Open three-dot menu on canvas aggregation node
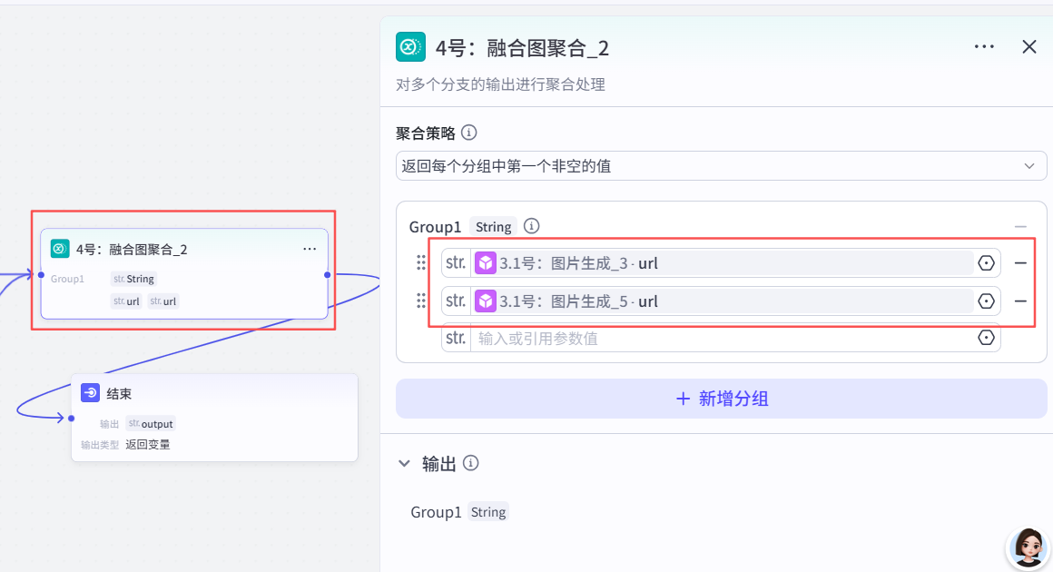 [309, 249]
